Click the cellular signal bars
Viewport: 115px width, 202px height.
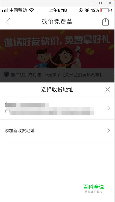click(5, 10)
